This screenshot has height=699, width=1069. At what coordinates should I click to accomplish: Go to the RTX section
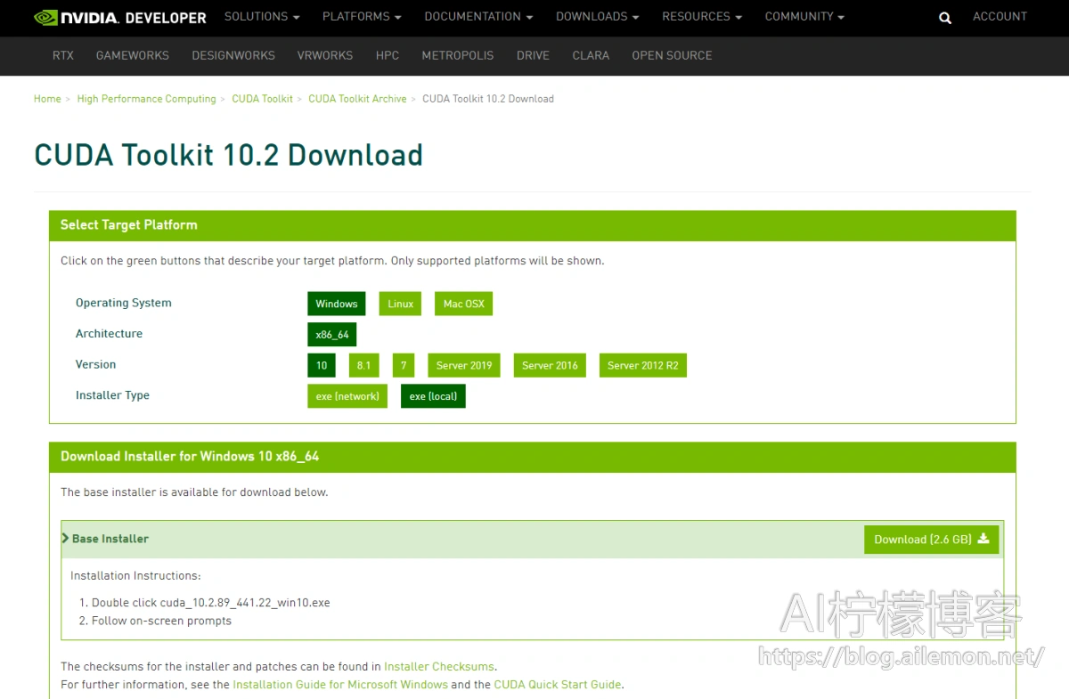coord(63,55)
